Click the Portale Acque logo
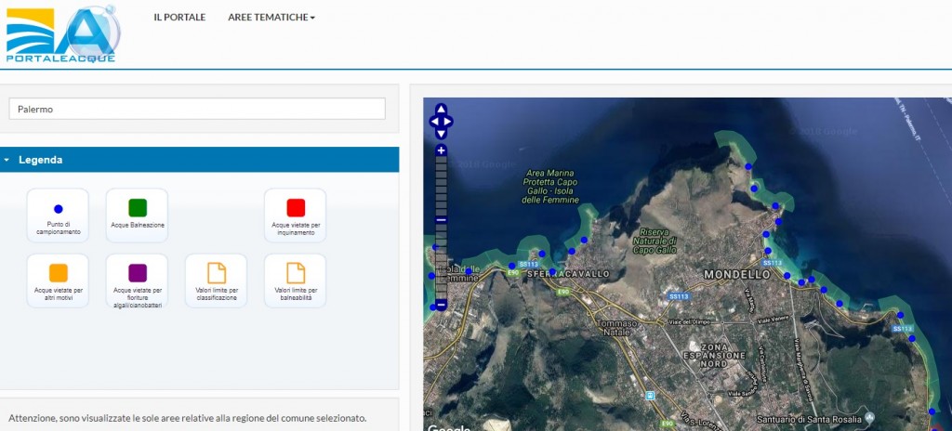The width and height of the screenshot is (952, 431). click(61, 33)
